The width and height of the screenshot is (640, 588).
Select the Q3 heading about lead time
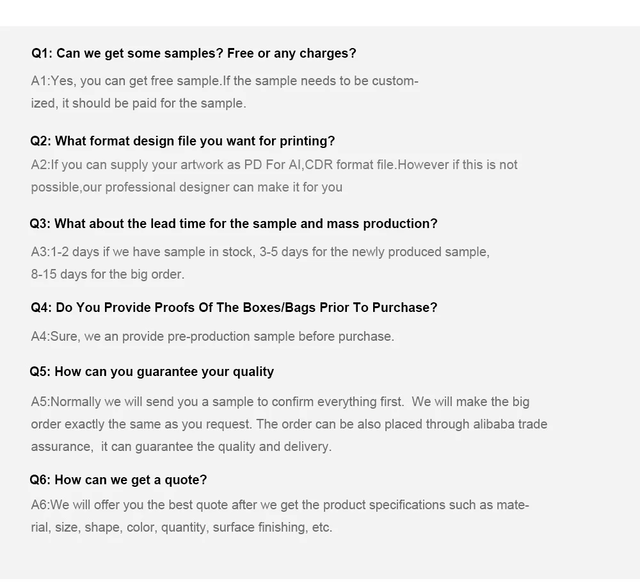[x=234, y=224]
